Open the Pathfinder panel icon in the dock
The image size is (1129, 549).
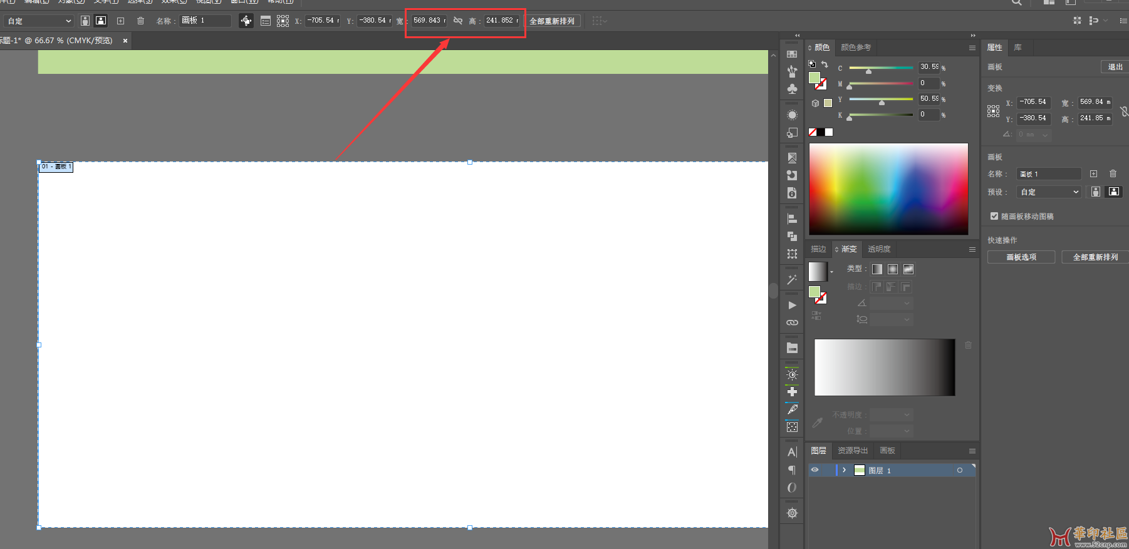coord(792,236)
